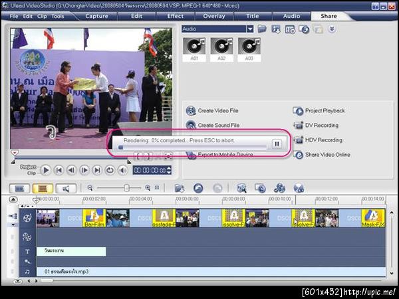This screenshot has height=299, width=399.
Task: Click the batch convert icon
Action: [x=260, y=189]
